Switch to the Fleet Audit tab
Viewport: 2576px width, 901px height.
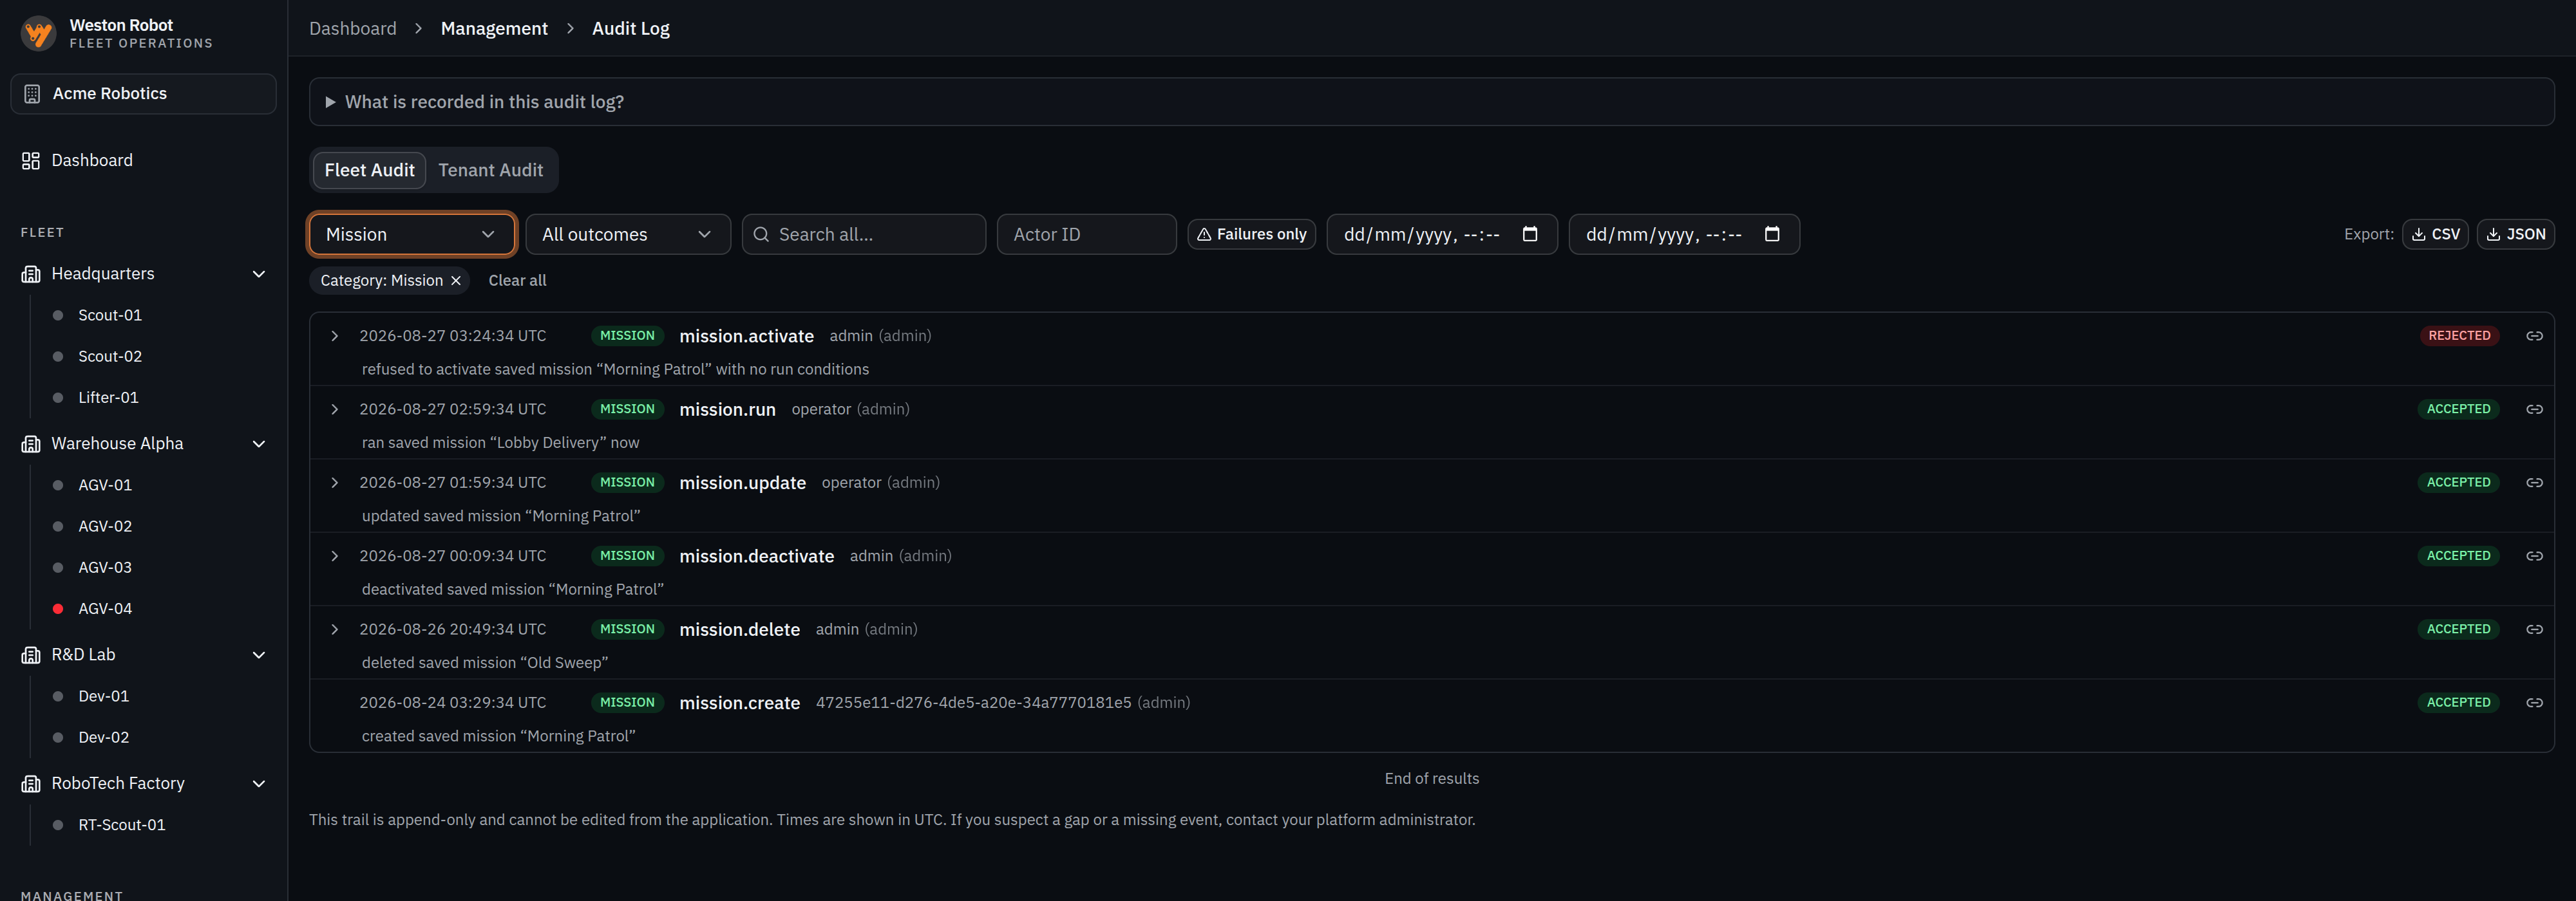coord(369,171)
